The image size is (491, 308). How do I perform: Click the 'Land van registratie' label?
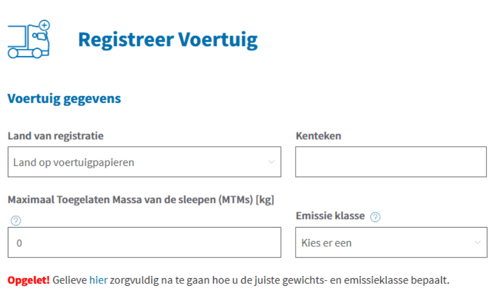(55, 136)
